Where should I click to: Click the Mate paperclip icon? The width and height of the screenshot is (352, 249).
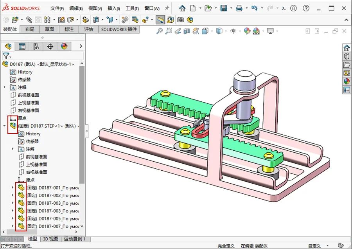pyautogui.click(x=29, y=20)
